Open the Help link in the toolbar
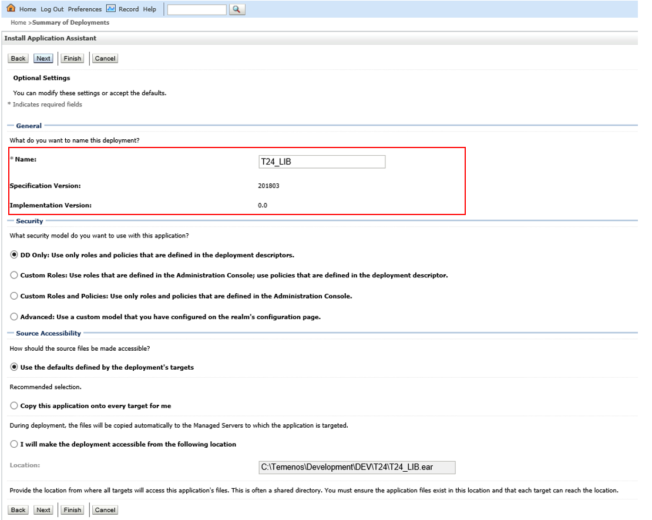Screen dimensions: 652x520 (x=149, y=9)
